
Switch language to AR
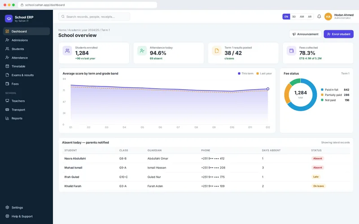310,17
